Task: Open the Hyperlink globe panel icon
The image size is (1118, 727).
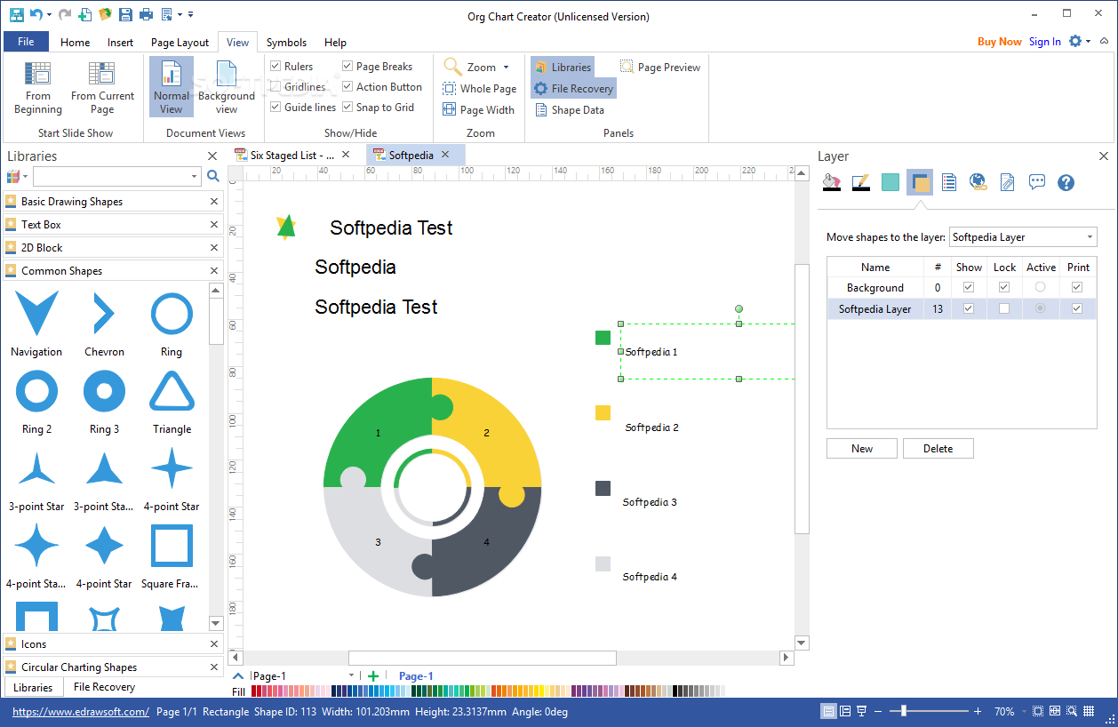Action: pos(978,182)
